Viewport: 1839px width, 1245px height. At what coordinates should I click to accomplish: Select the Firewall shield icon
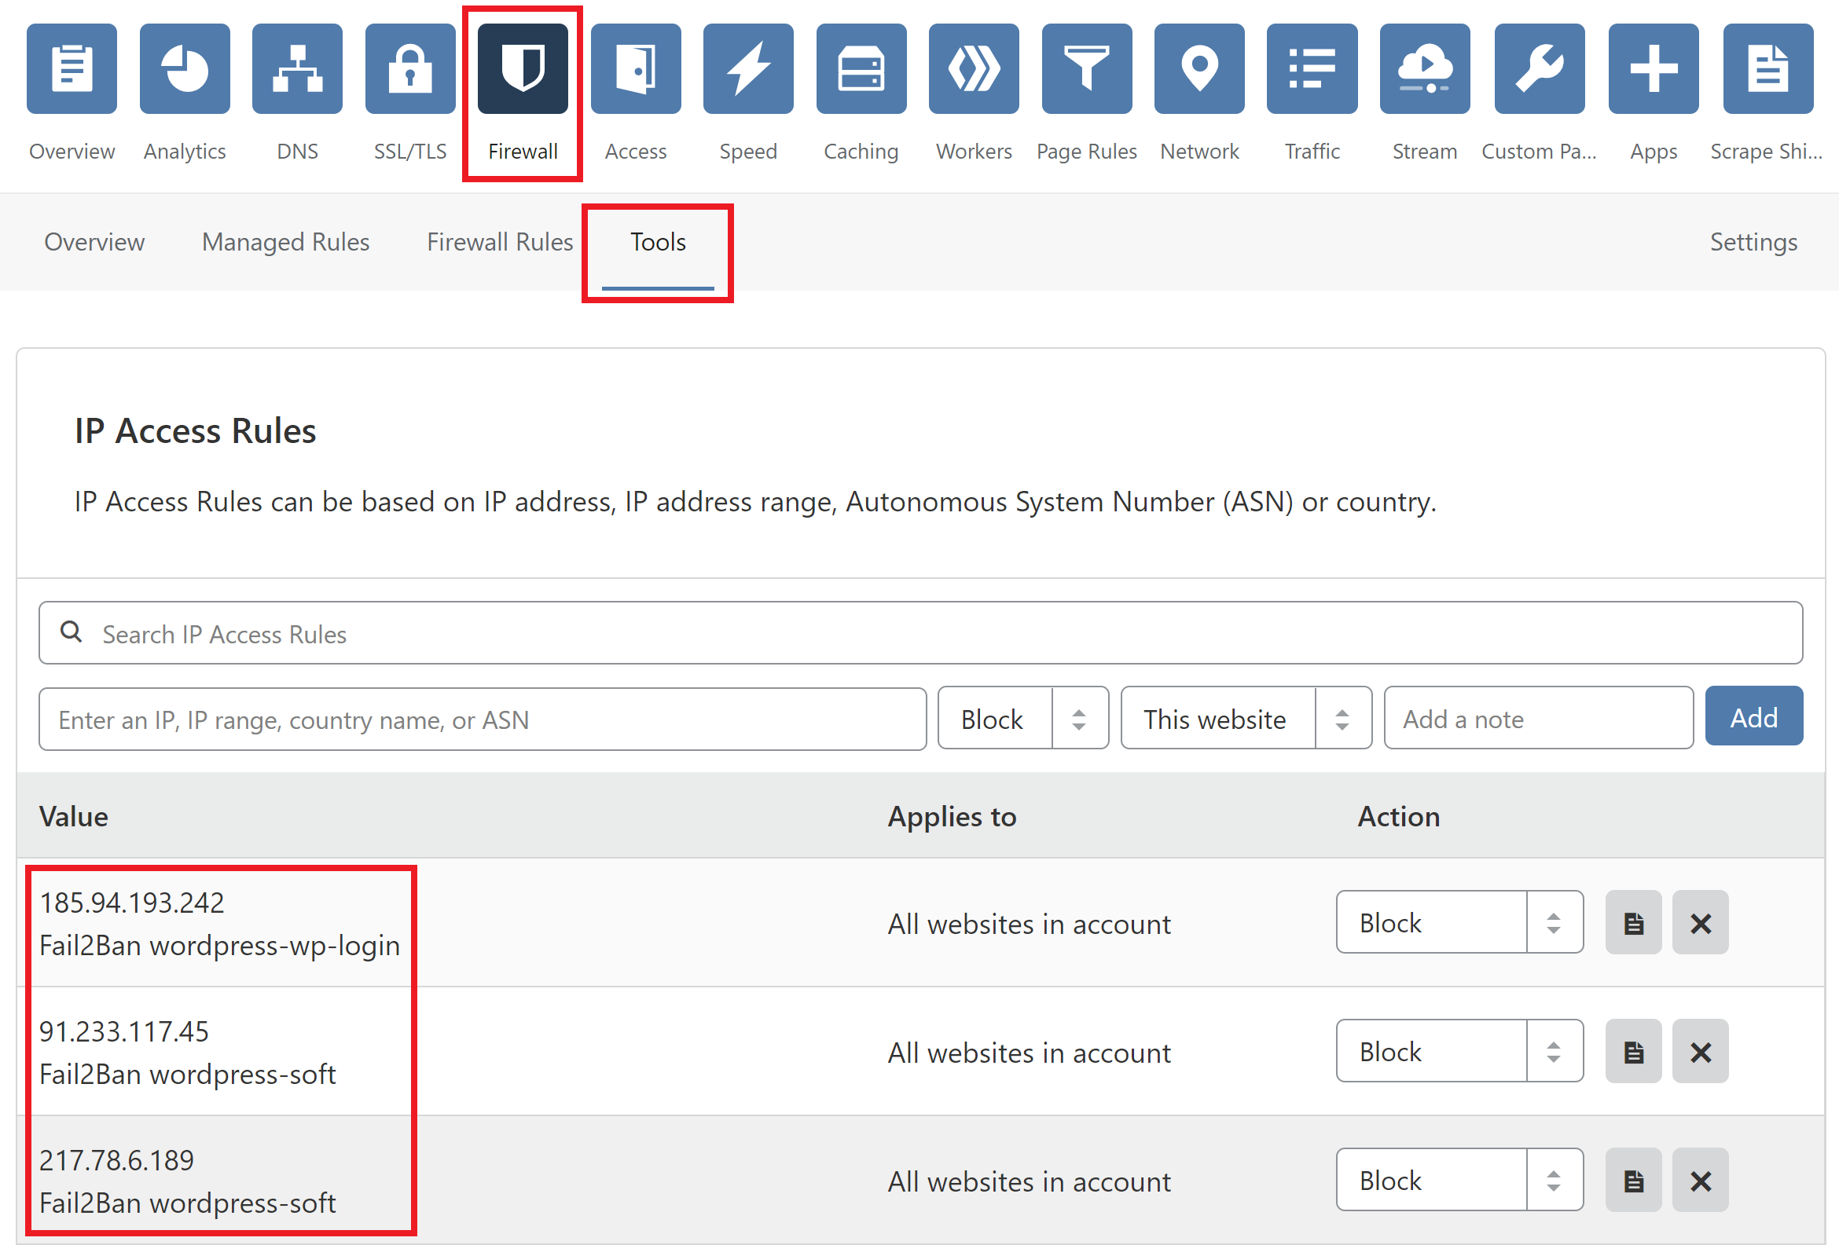click(523, 69)
